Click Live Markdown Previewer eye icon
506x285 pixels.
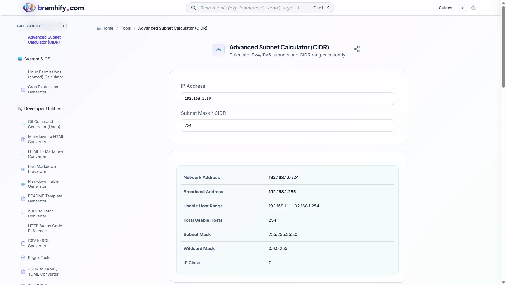coord(23,169)
